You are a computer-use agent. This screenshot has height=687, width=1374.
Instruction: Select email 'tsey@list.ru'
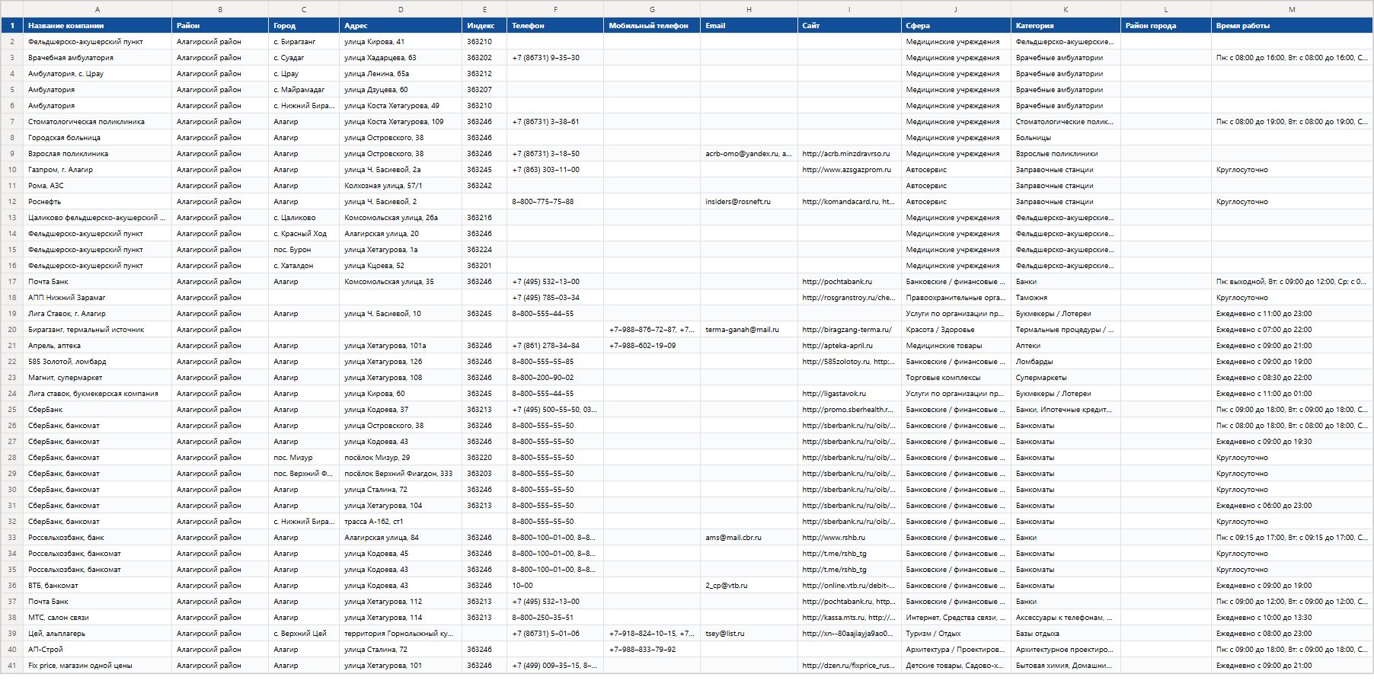click(x=749, y=634)
